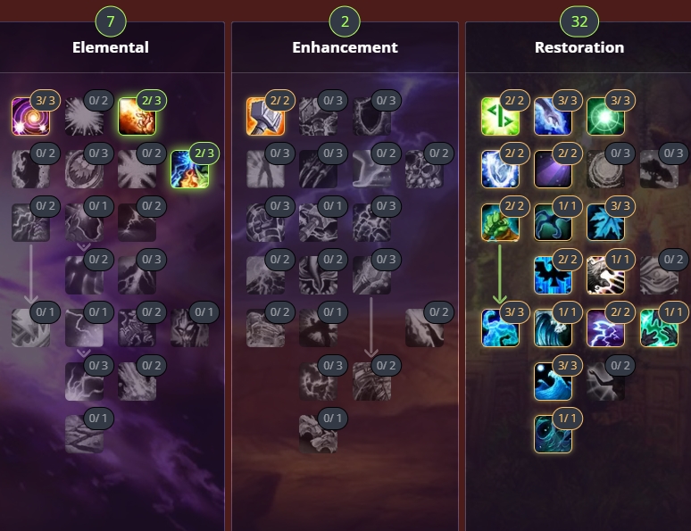Click the Tidal Waves ocean wave talent
Image resolution: width=691 pixels, height=531 pixels.
click(553, 381)
